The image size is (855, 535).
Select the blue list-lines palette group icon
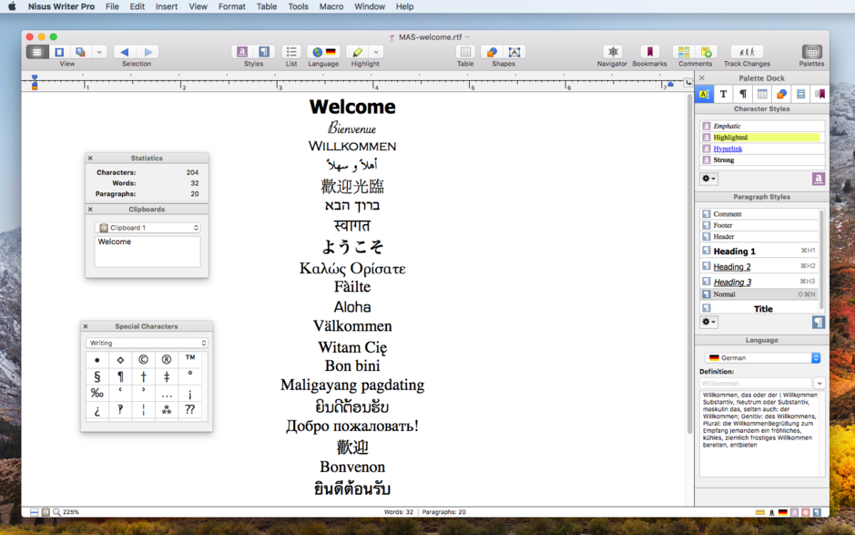point(800,94)
